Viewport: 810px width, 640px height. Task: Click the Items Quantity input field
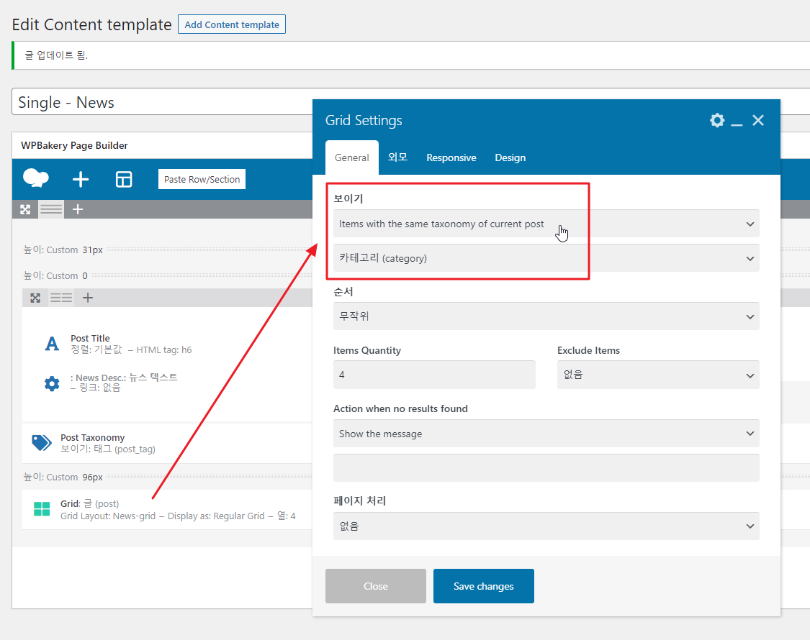(434, 375)
